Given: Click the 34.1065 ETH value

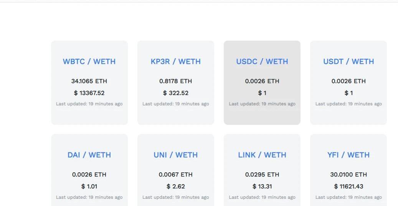Looking at the screenshot, I should tap(89, 81).
